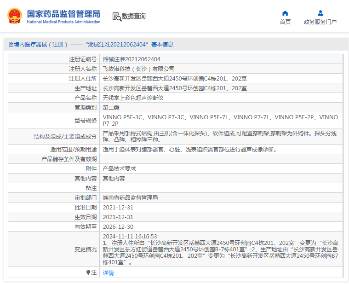Screen dimensions: 349x284
Task: Click the national emblem logo icon
Action: coord(15,16)
